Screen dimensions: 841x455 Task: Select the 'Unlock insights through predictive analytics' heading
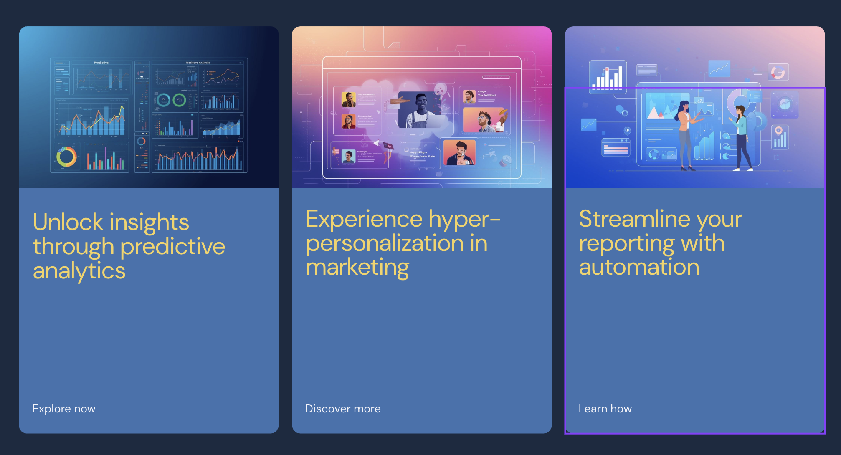tap(129, 246)
